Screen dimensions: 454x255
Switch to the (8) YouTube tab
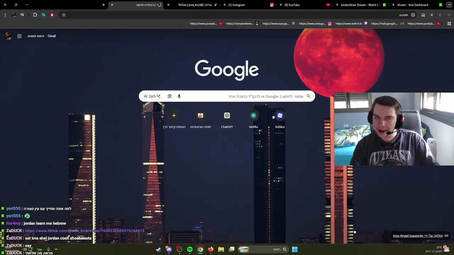click(x=306, y=5)
